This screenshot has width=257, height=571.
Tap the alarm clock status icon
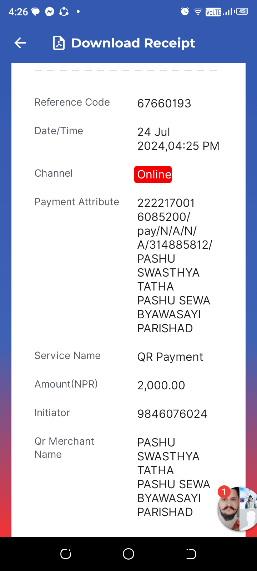coord(185,12)
